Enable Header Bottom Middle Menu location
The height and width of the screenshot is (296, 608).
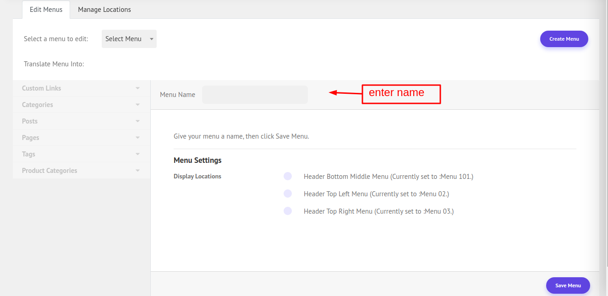(x=288, y=177)
